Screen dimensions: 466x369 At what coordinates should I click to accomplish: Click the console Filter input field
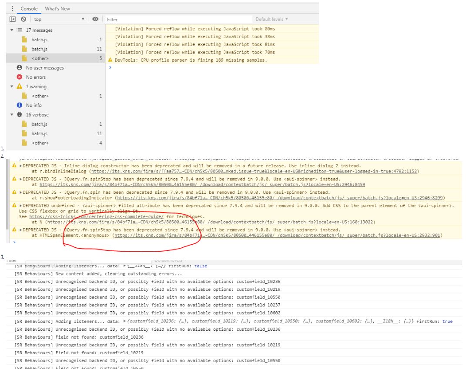[x=178, y=19]
